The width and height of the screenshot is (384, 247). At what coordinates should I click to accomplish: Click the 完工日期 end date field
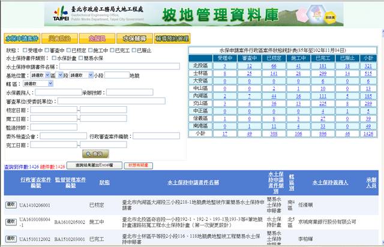point(103,144)
